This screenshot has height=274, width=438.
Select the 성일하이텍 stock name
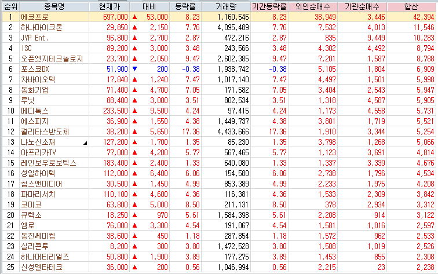click(x=38, y=173)
